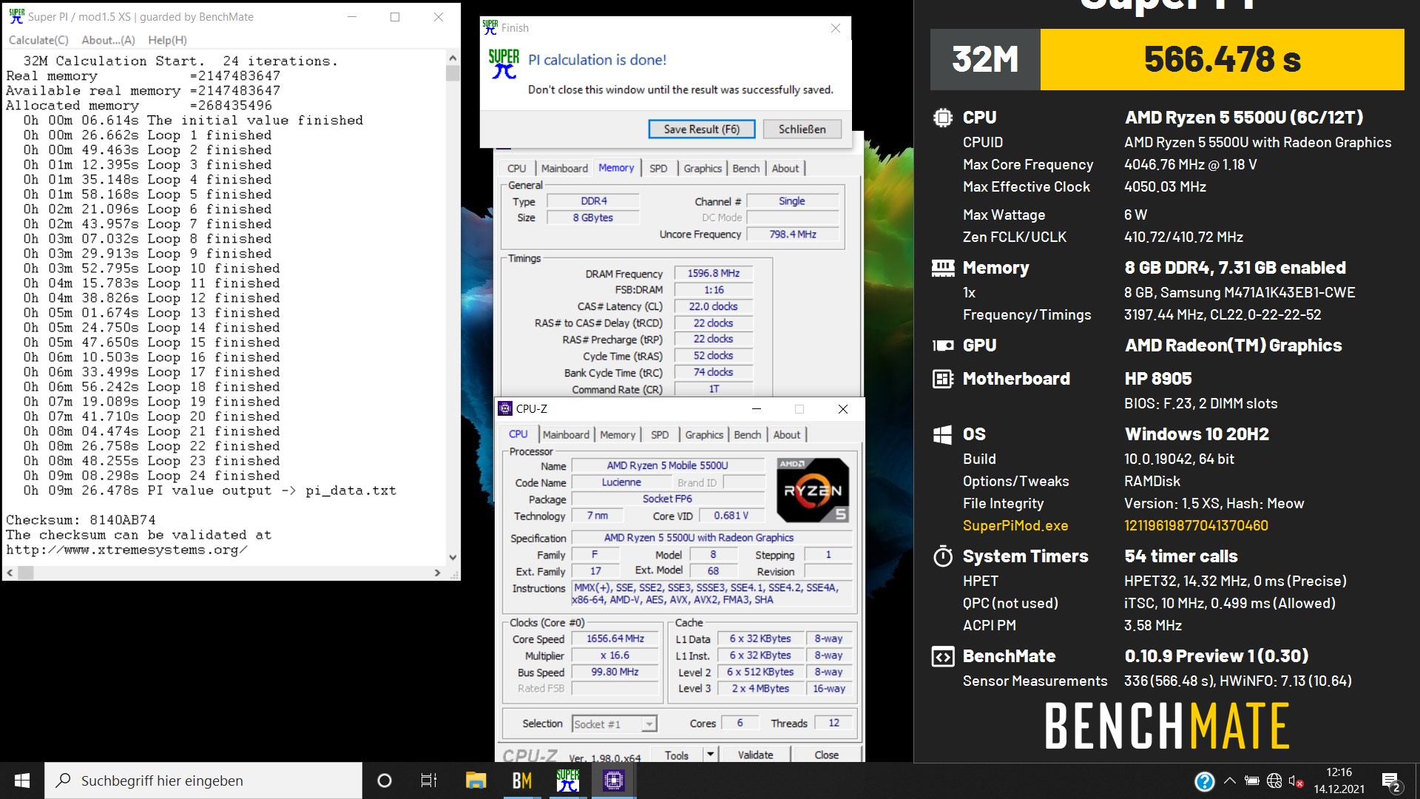Minimize the Super PI window
Image resolution: width=1420 pixels, height=799 pixels.
[x=352, y=17]
